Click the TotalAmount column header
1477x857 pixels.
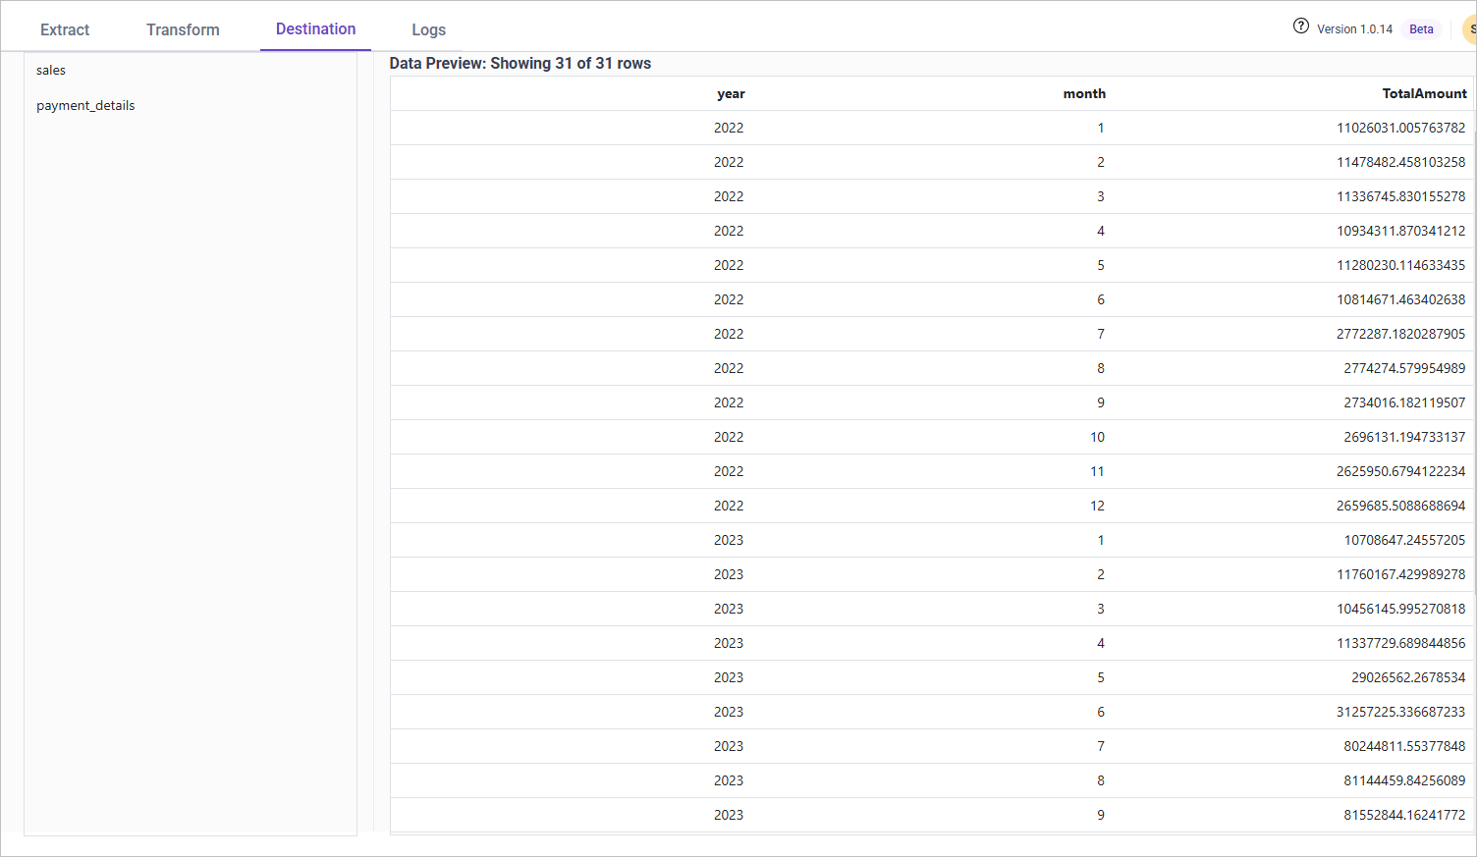coord(1424,94)
